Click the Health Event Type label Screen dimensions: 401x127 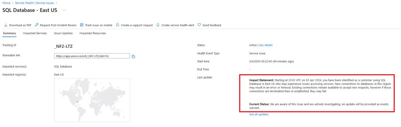[x=208, y=53]
